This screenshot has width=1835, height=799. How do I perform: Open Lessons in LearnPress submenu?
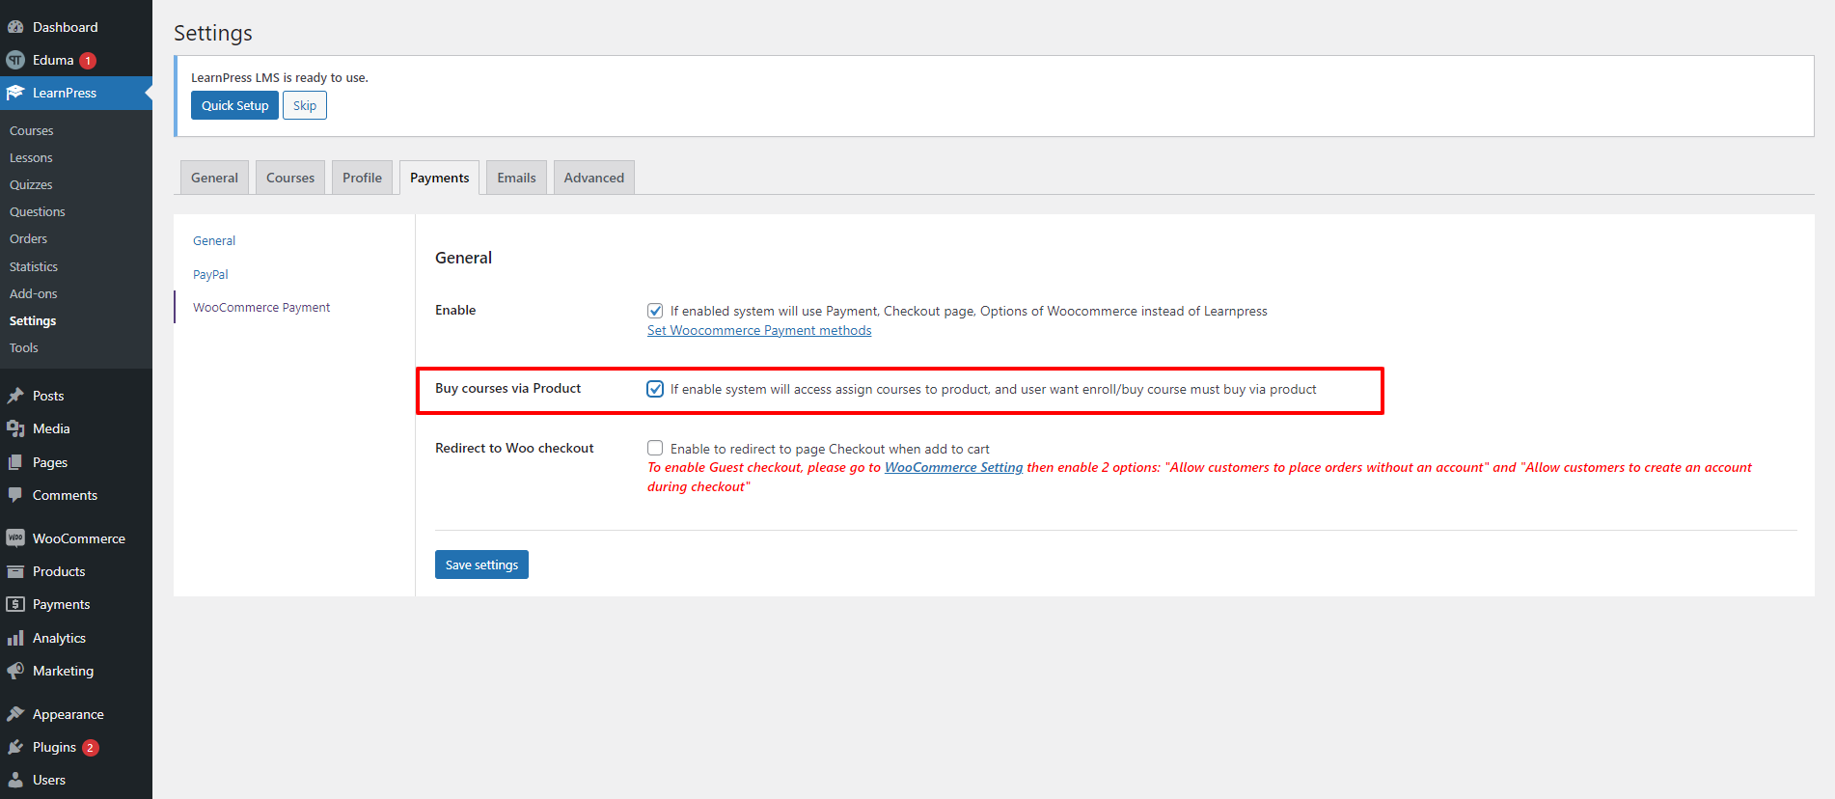tap(31, 157)
